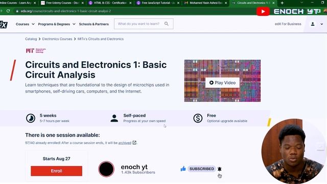
Task: Click 'Starts Aug 27' session text
Action: click(x=57, y=159)
